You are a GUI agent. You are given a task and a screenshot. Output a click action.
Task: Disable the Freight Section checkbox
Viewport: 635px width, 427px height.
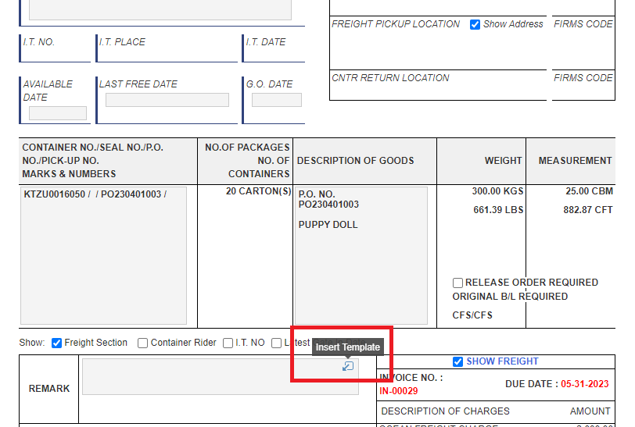click(x=56, y=343)
